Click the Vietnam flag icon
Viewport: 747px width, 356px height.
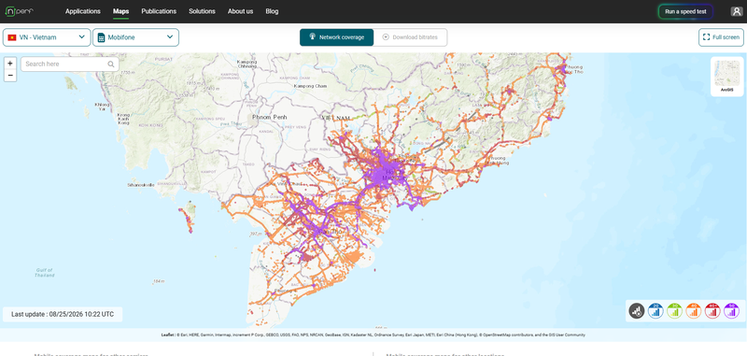click(12, 37)
